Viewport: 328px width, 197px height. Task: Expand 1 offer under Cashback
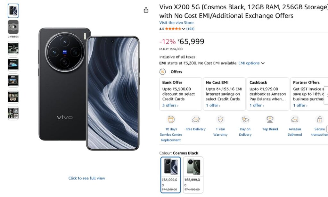click(257, 106)
